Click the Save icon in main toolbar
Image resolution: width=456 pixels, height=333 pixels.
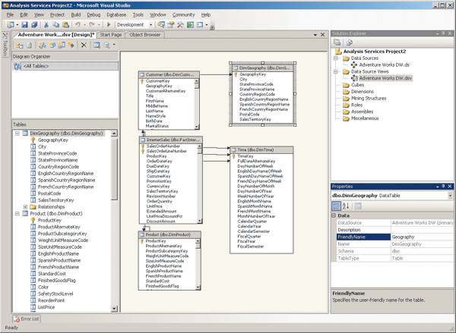pos(25,25)
